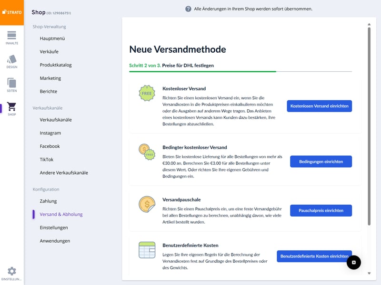Click the black round floating button

point(353,262)
